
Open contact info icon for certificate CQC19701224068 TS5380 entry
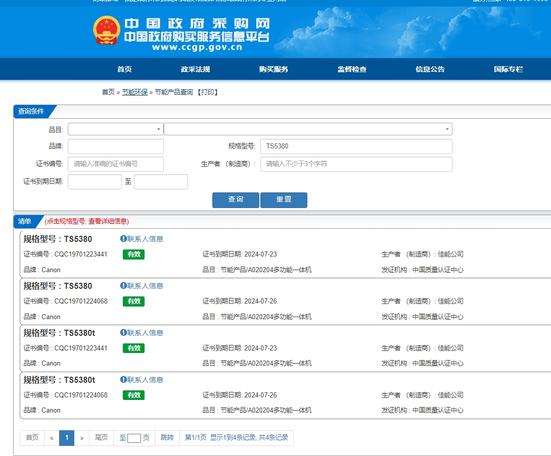click(123, 286)
